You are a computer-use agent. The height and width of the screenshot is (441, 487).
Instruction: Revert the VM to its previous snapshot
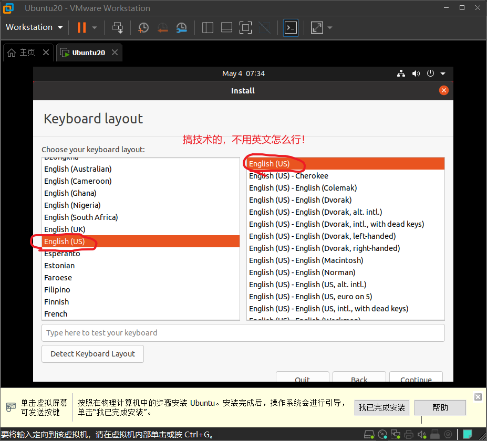tap(162, 28)
